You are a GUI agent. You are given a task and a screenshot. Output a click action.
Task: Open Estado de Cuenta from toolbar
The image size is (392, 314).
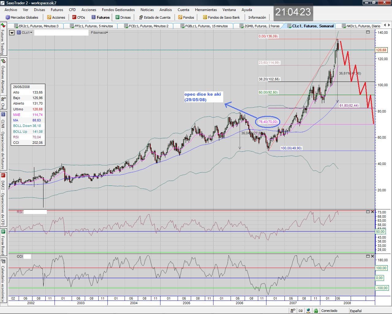click(141, 17)
